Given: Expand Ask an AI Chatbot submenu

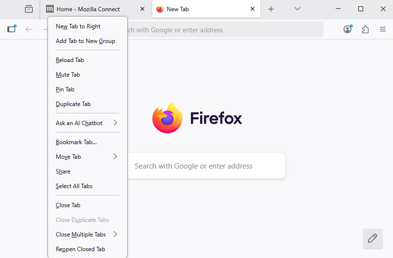Looking at the screenshot, I should point(88,123).
